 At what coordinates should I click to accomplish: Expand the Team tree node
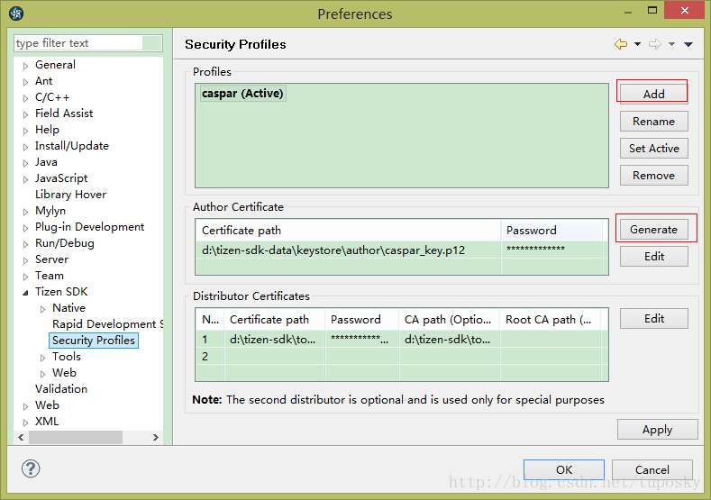[26, 277]
